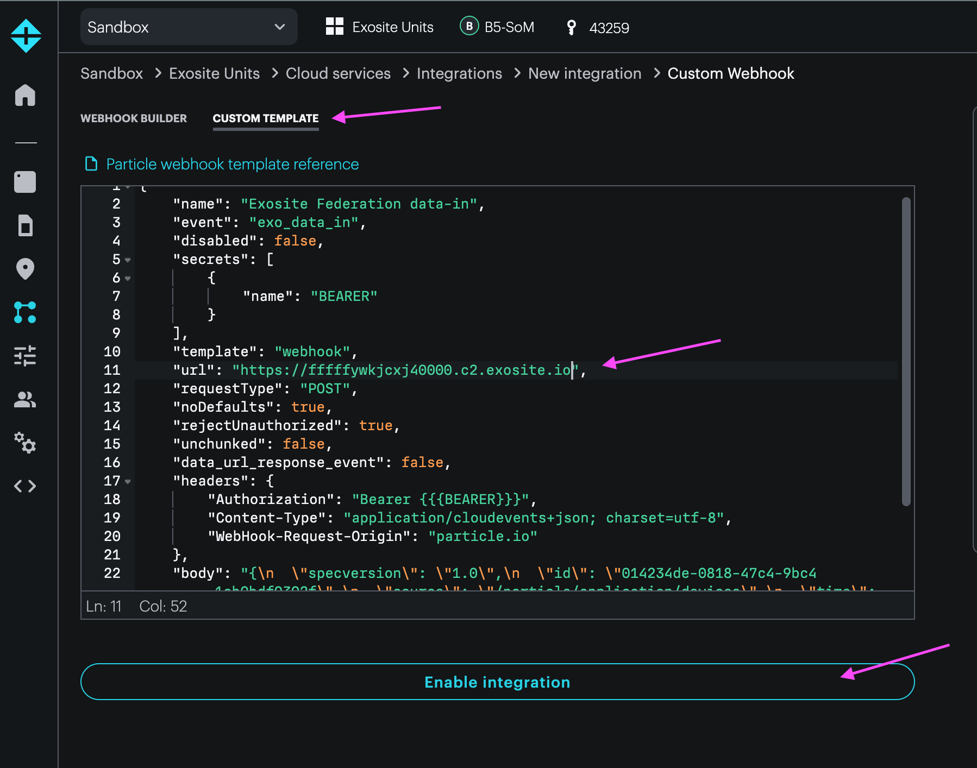Viewport: 977px width, 768px height.
Task: Open the developer console code icon
Action: (25, 486)
